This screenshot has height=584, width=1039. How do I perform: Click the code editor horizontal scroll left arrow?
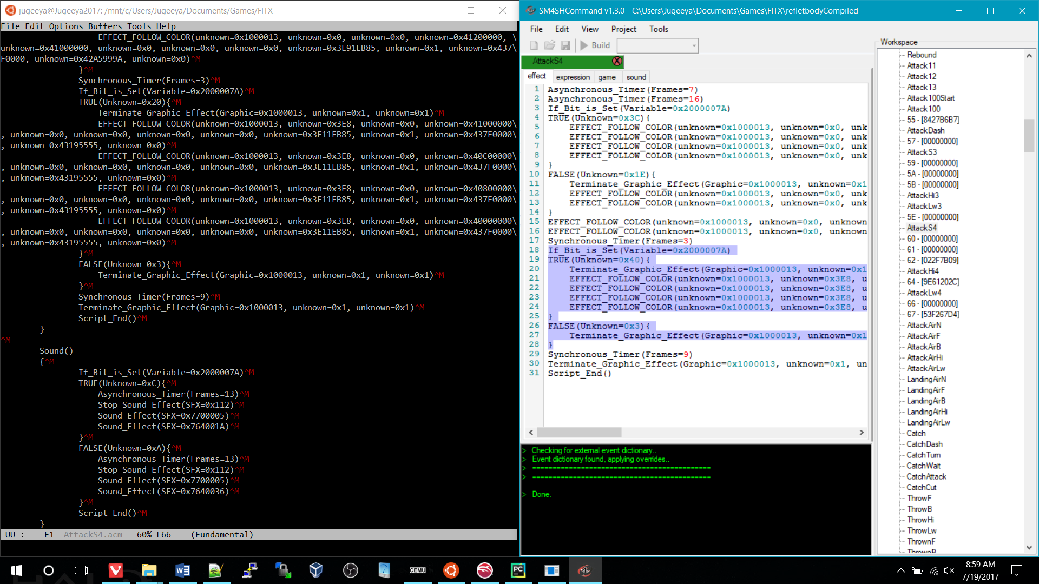(x=531, y=433)
